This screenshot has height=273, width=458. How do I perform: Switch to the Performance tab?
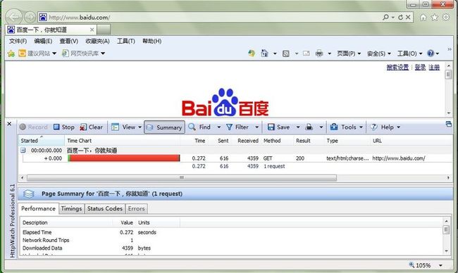point(38,209)
